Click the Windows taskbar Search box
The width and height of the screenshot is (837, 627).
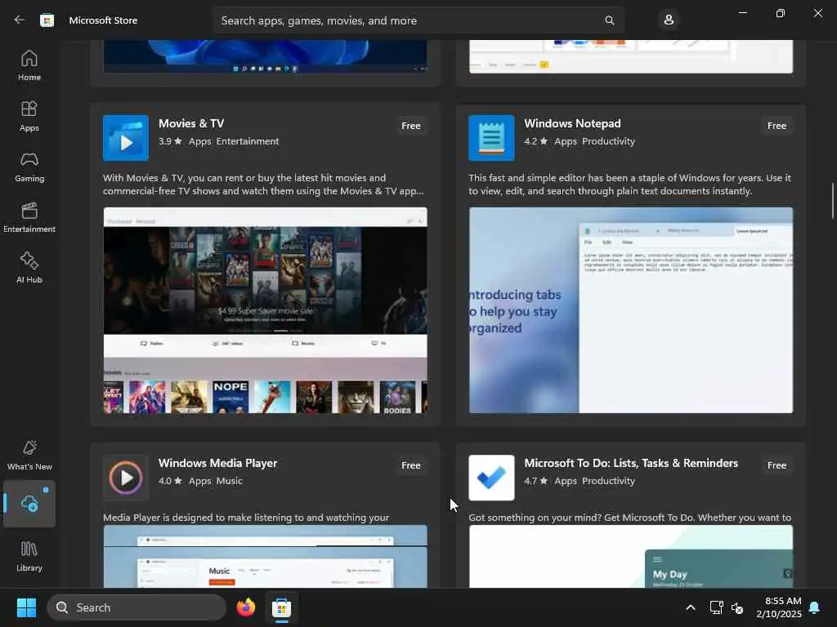coord(137,607)
